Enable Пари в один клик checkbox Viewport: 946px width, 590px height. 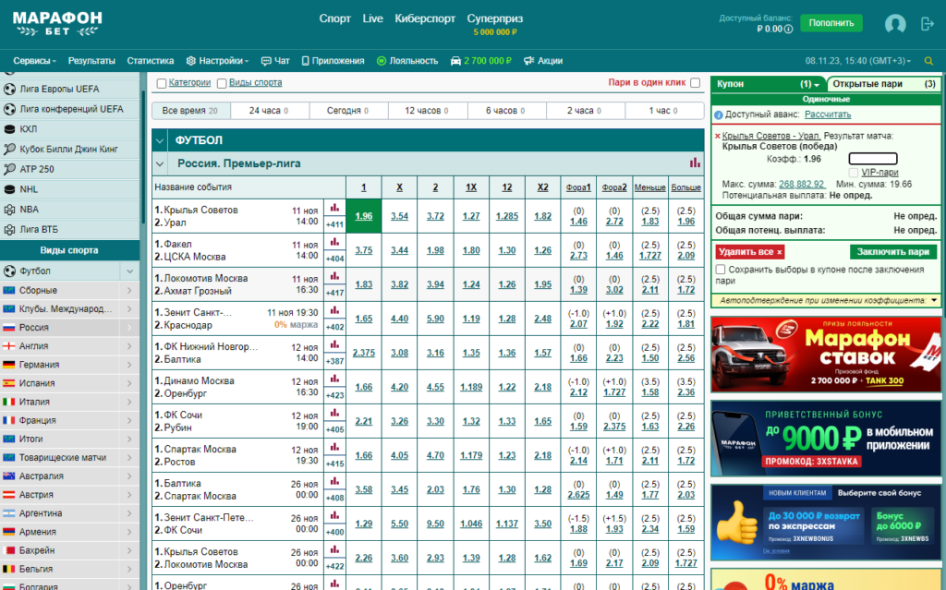(695, 83)
